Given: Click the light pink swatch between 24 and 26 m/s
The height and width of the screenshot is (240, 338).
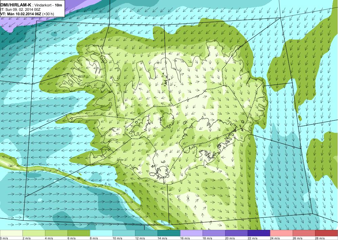Looking at the screenshot, I should (x=282, y=233).
